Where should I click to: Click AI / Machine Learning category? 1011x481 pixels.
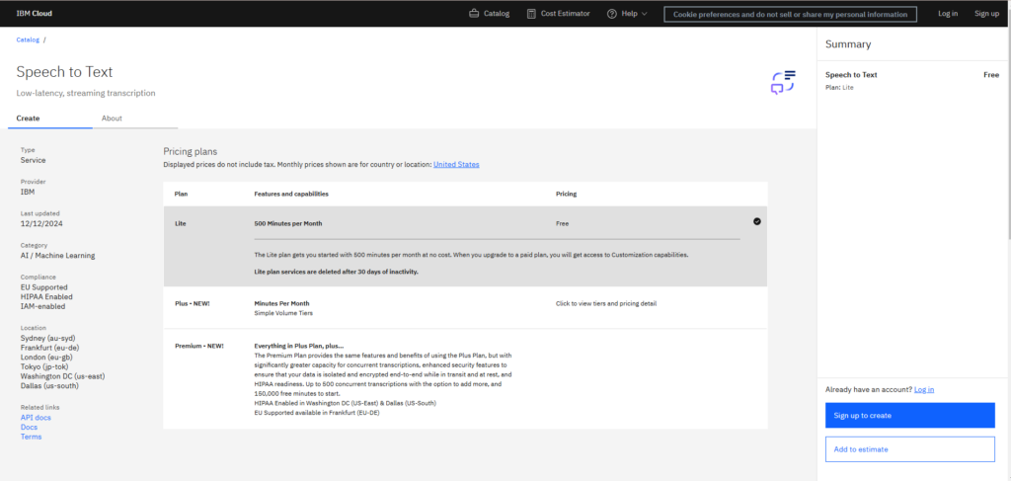(x=57, y=256)
